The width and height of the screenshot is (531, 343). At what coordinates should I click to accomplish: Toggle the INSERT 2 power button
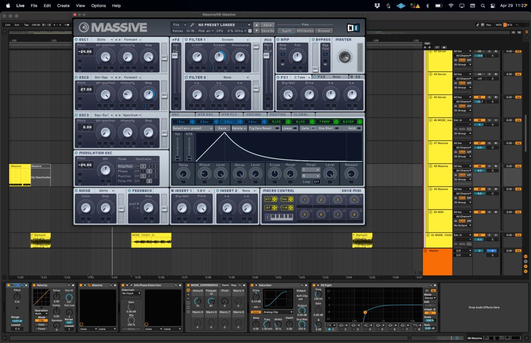[218, 191]
